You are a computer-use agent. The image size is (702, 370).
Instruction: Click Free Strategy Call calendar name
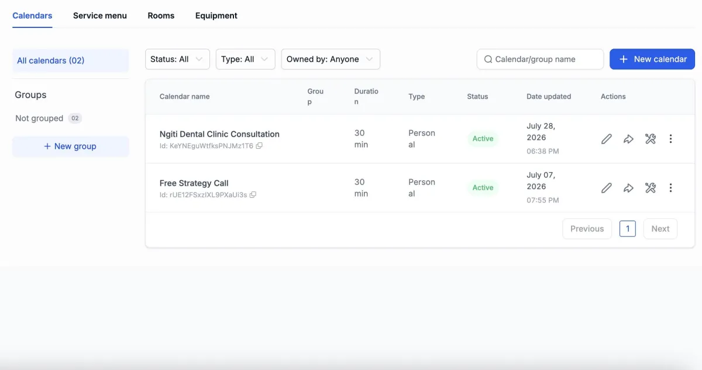194,183
